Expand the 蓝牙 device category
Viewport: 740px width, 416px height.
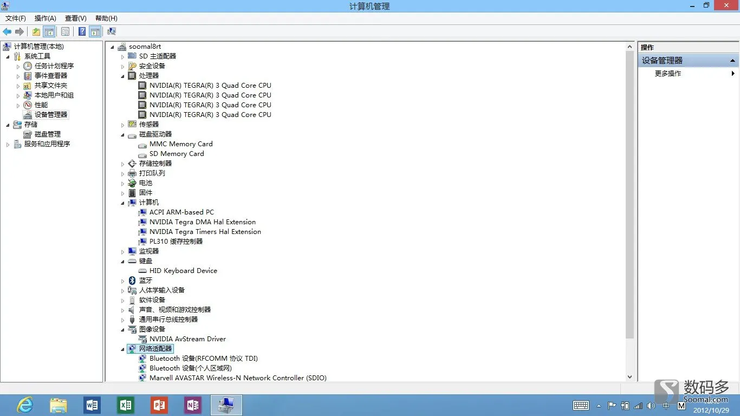coord(122,281)
